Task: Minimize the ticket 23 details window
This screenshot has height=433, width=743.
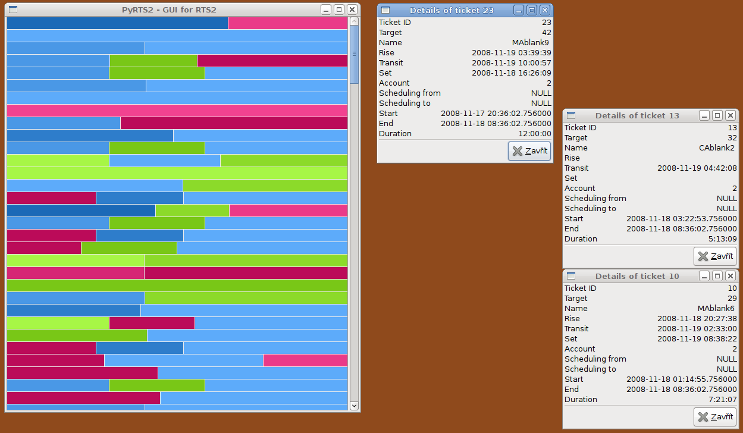Action: [x=519, y=10]
